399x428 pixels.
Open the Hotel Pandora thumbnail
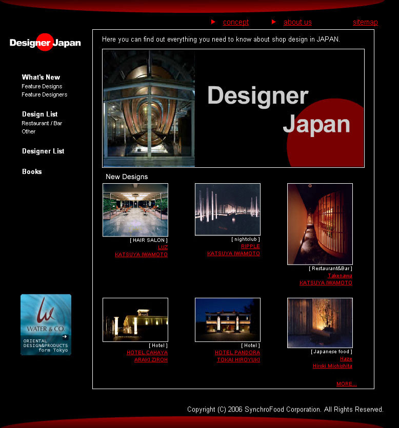coord(228,320)
